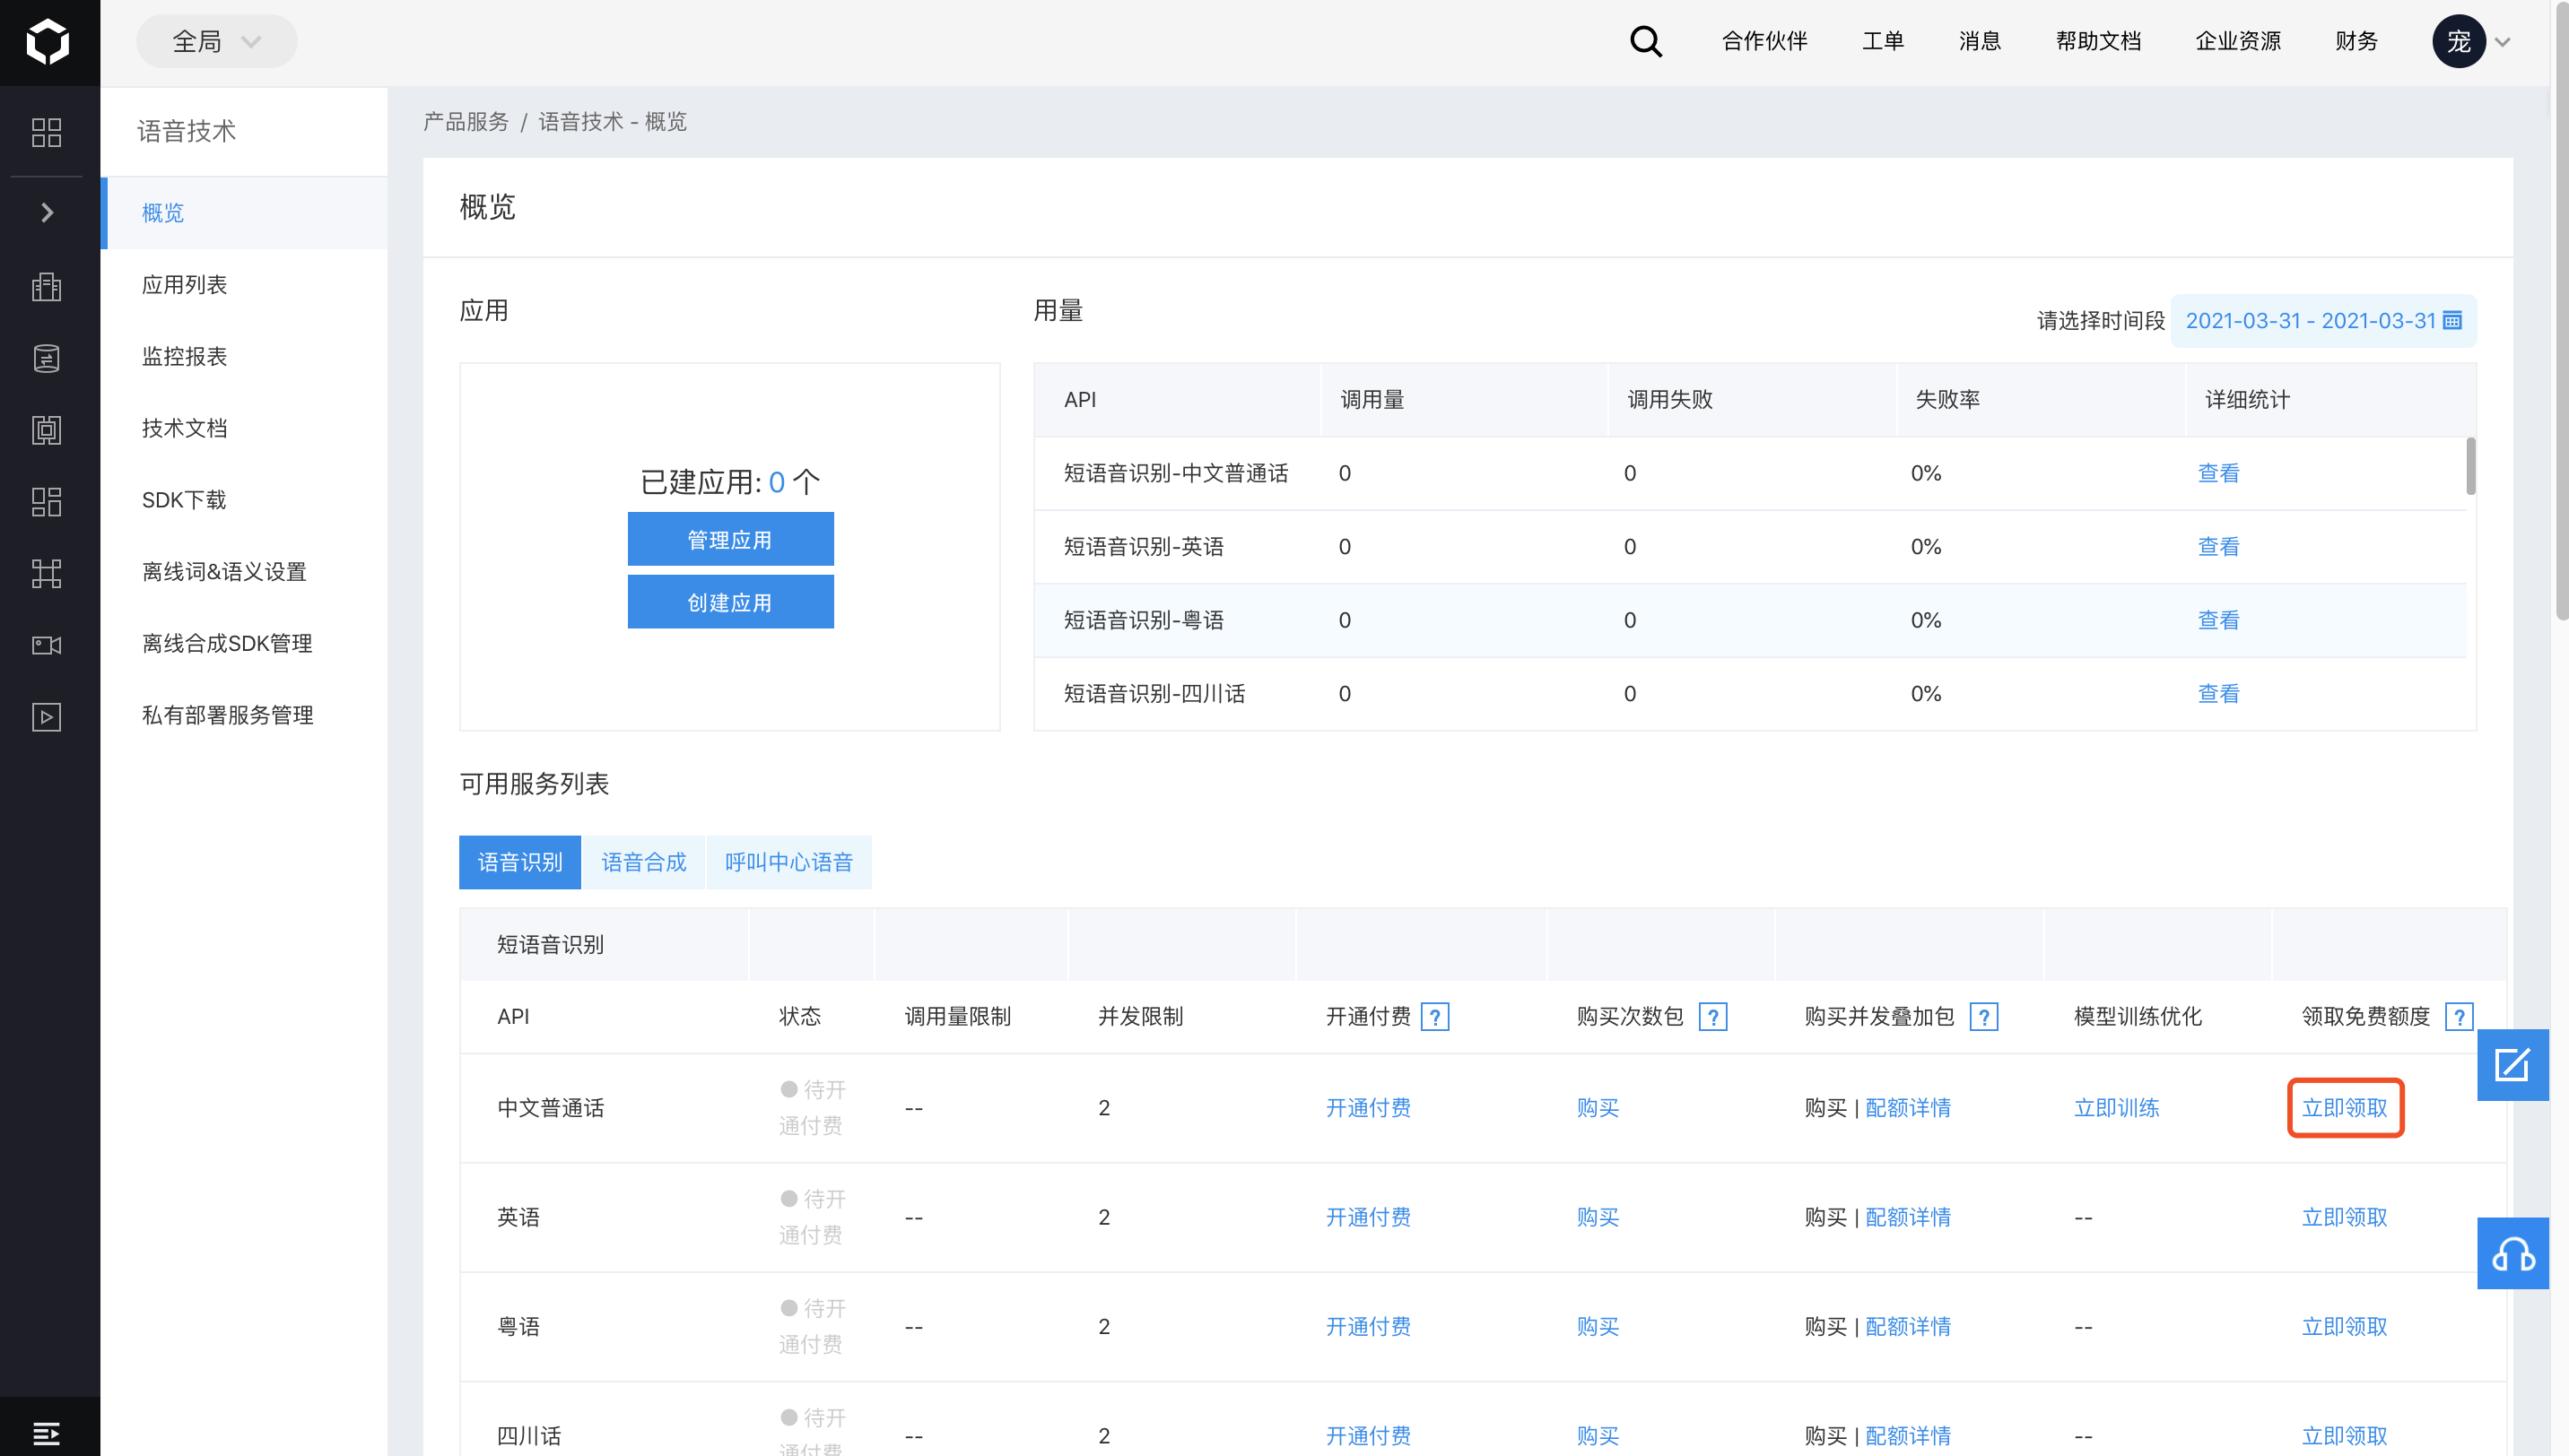2569x1456 pixels.
Task: View stats for 短语音识别-中文普通话
Action: (2218, 473)
